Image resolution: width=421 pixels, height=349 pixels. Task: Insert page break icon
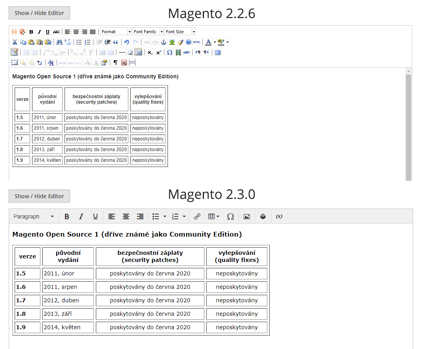point(132,63)
